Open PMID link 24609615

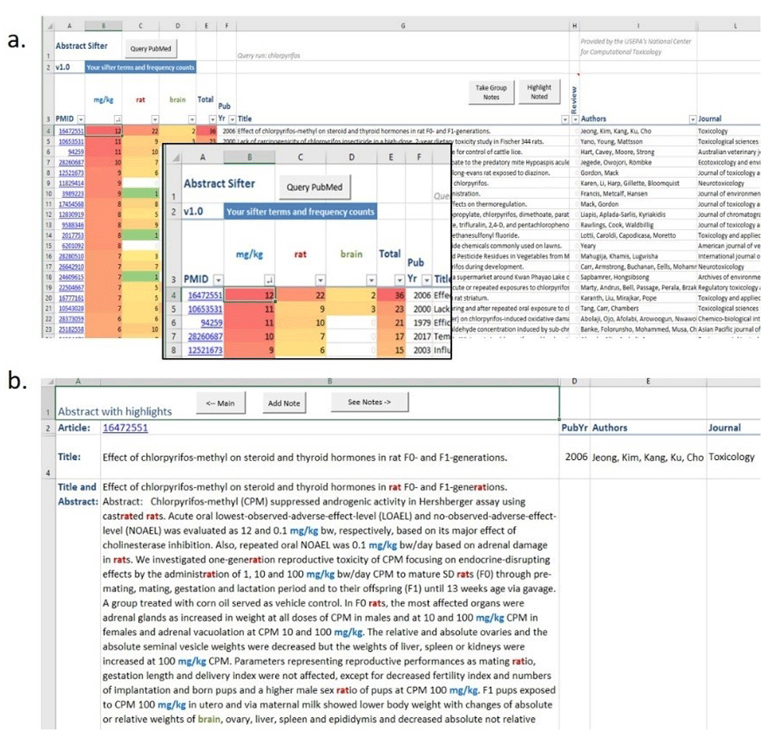point(71,277)
